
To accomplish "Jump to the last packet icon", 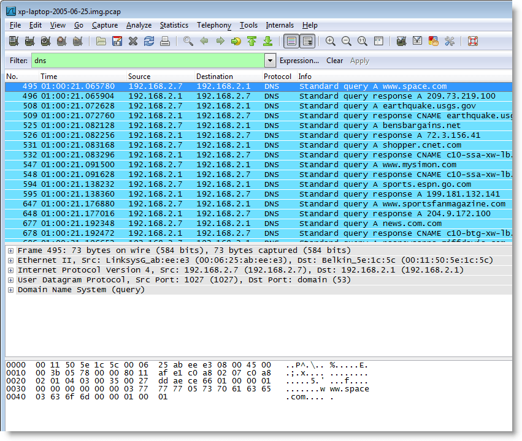I will pos(267,41).
